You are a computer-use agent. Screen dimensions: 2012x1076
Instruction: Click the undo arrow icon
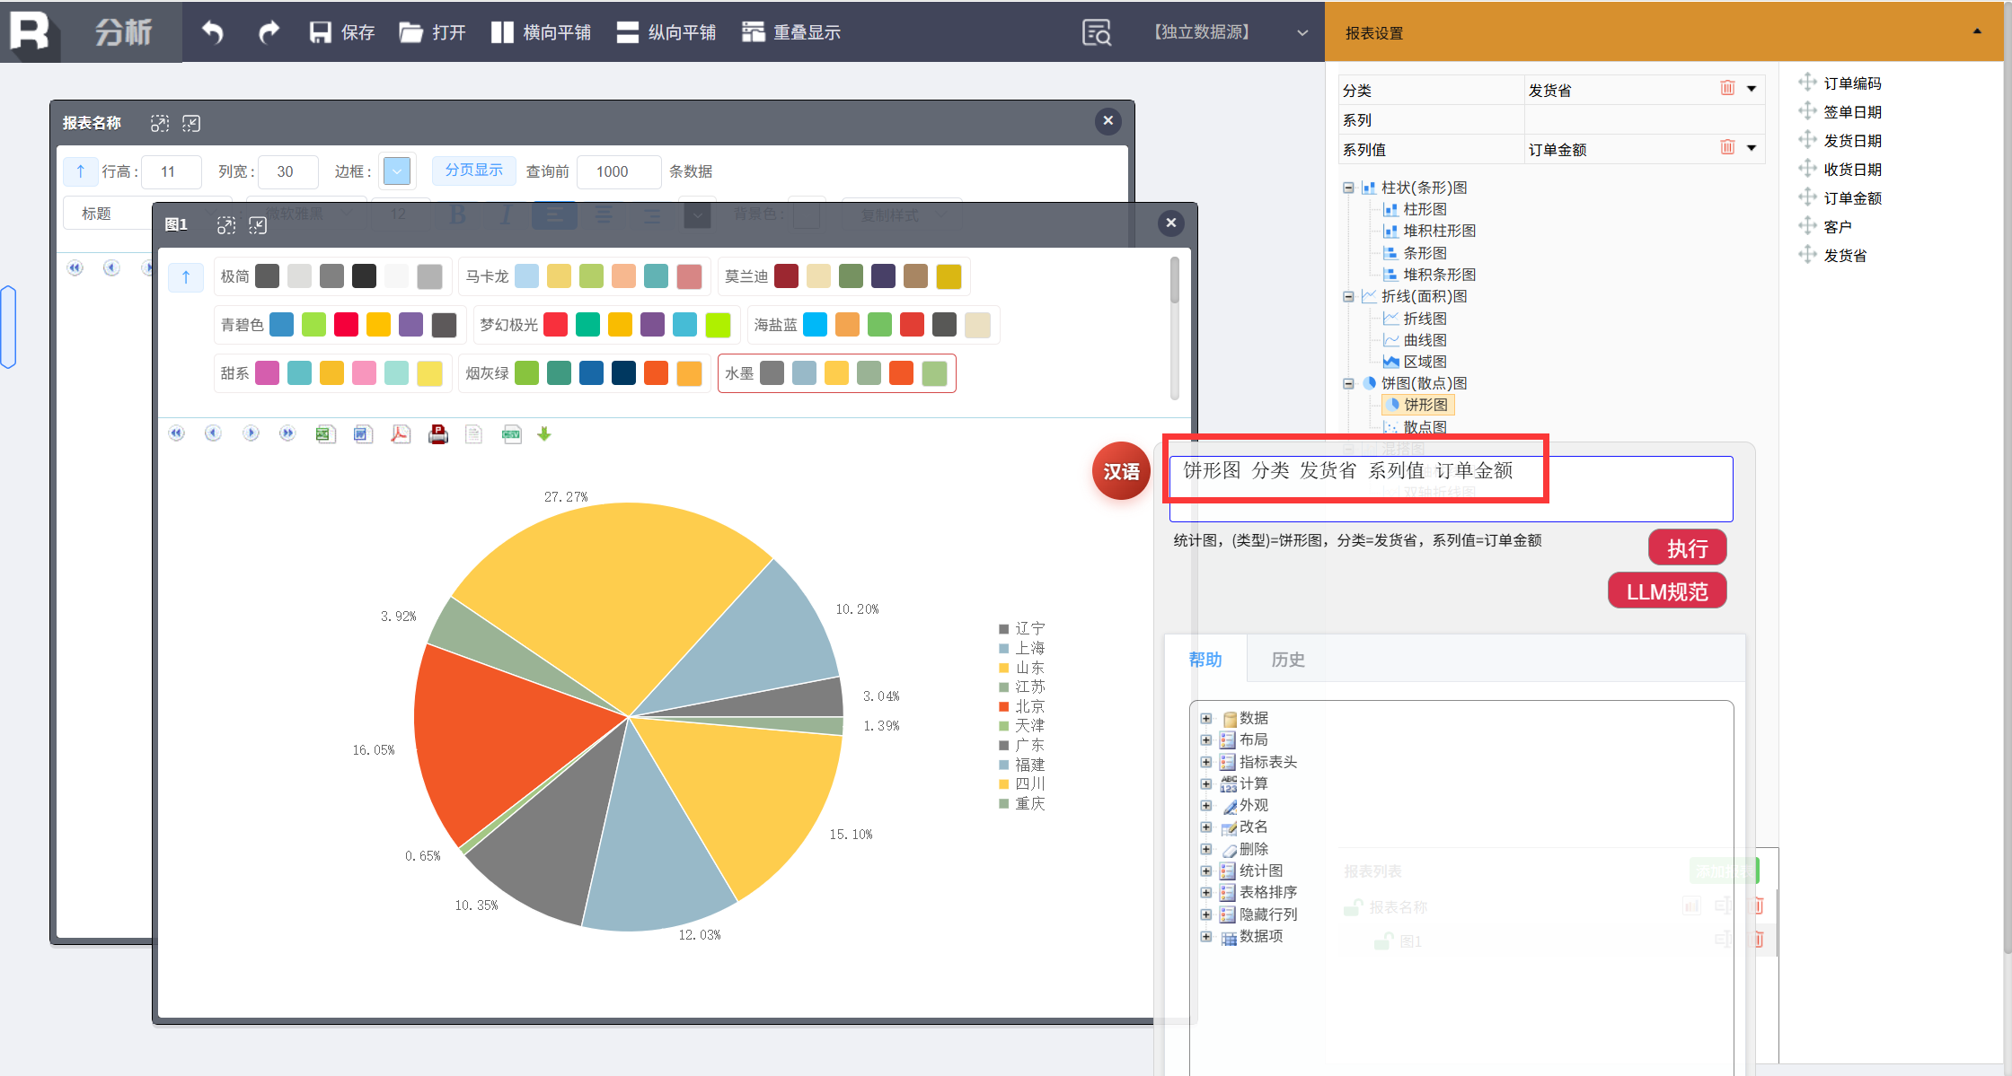(213, 32)
